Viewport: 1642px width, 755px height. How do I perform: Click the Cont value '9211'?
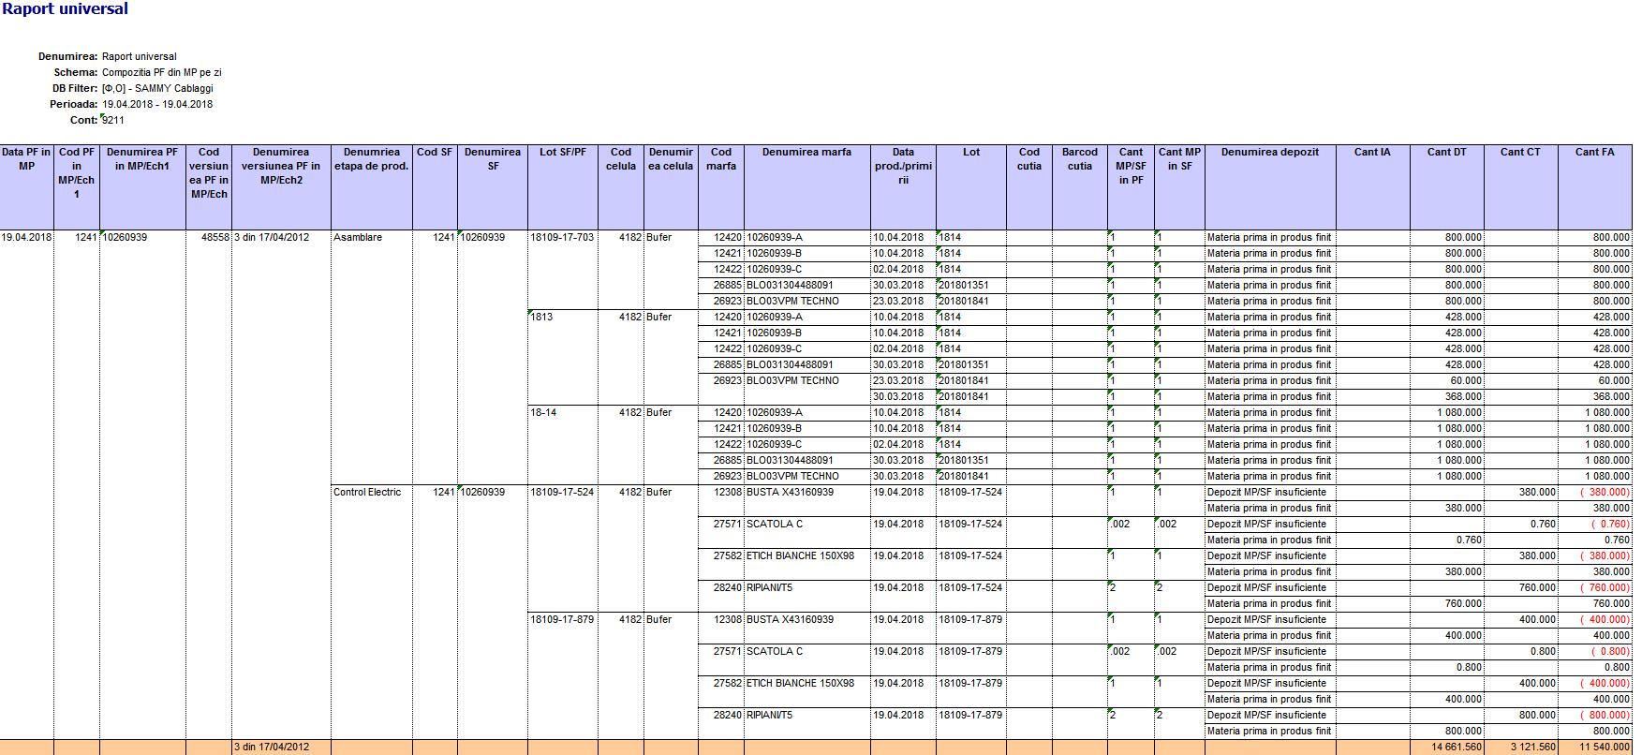point(113,120)
